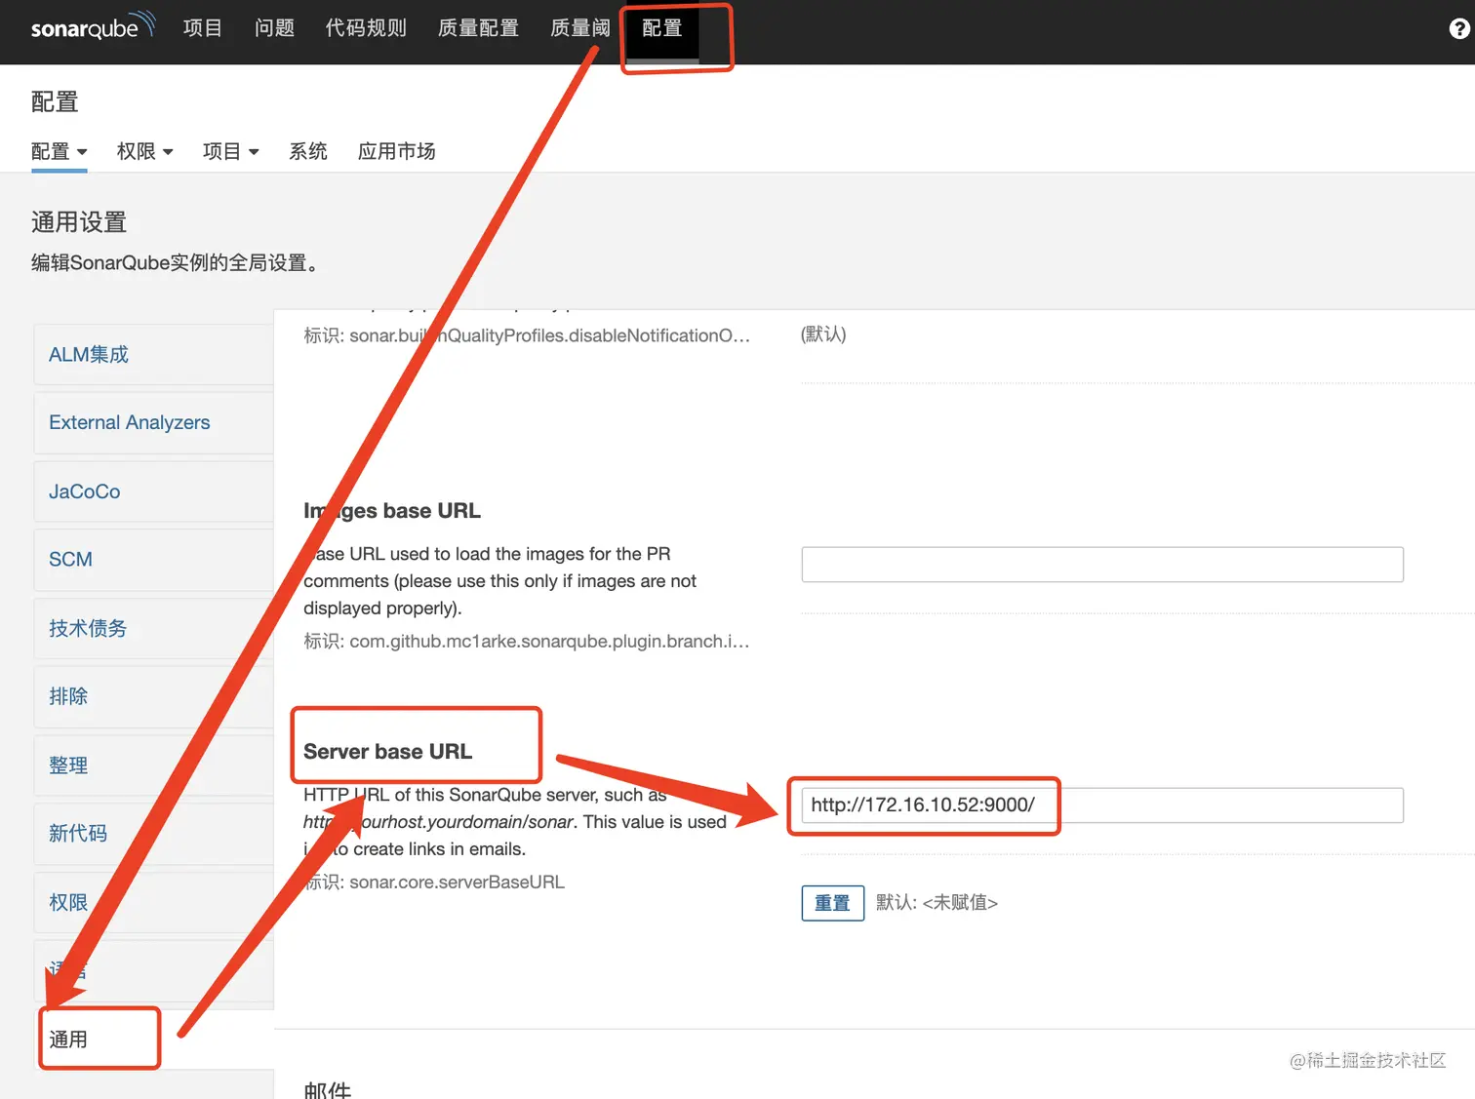Click the Images base URL input field
The width and height of the screenshot is (1475, 1099).
coord(1102,565)
